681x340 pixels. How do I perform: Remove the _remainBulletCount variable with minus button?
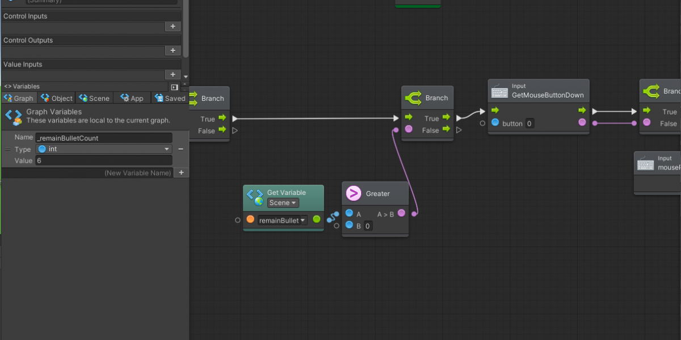(x=180, y=149)
